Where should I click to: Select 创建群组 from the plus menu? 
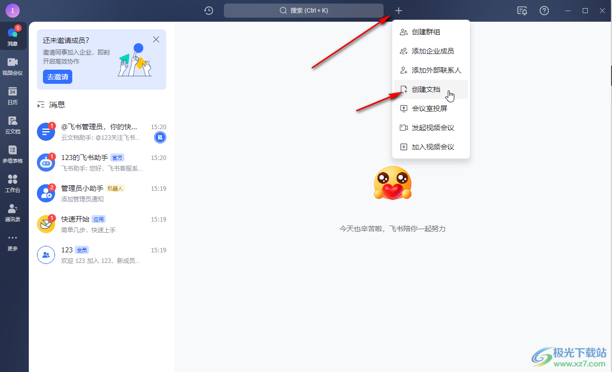click(431, 32)
